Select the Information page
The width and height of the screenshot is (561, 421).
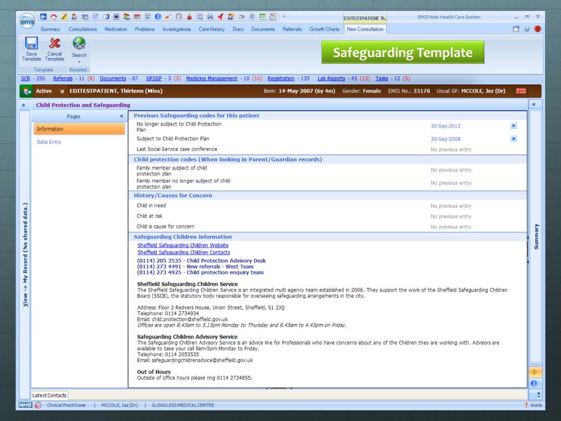coord(79,129)
